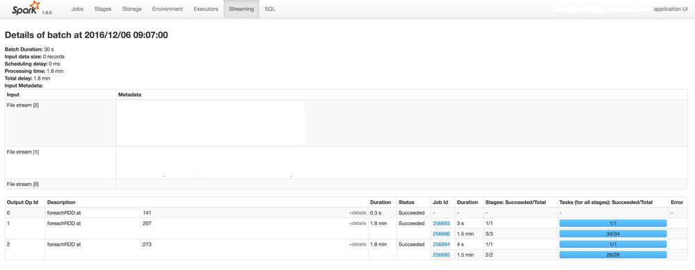Viewport: 695px width, 270px height.
Task: Switch to the Stages tab
Action: (x=103, y=9)
